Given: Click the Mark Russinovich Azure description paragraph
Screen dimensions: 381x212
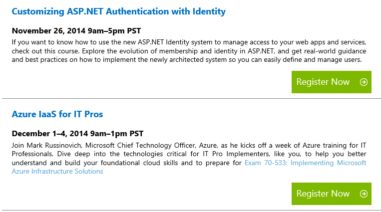Looking at the screenshot, I should pyautogui.click(x=189, y=158).
